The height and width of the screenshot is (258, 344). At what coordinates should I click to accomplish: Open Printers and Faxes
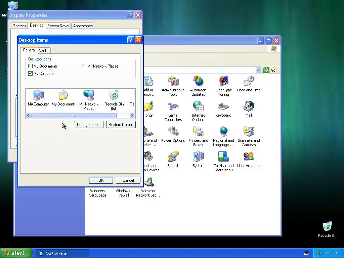tap(198, 136)
